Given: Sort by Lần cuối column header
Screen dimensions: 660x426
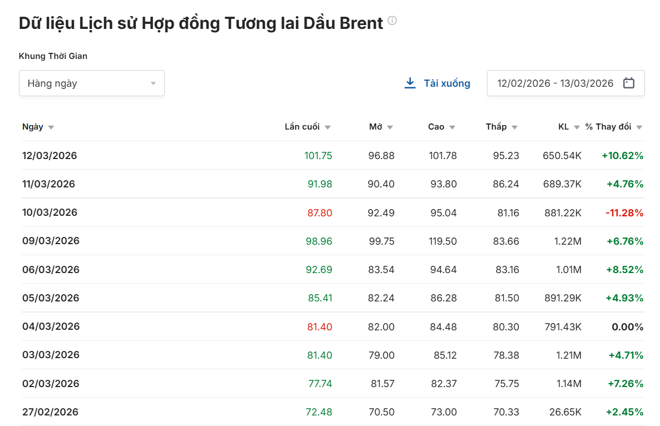Looking at the screenshot, I should (302, 127).
